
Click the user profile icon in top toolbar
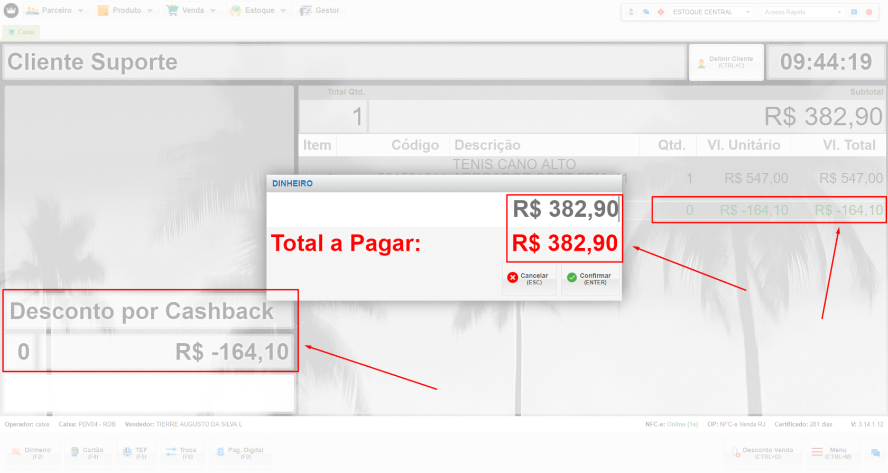[x=631, y=12]
